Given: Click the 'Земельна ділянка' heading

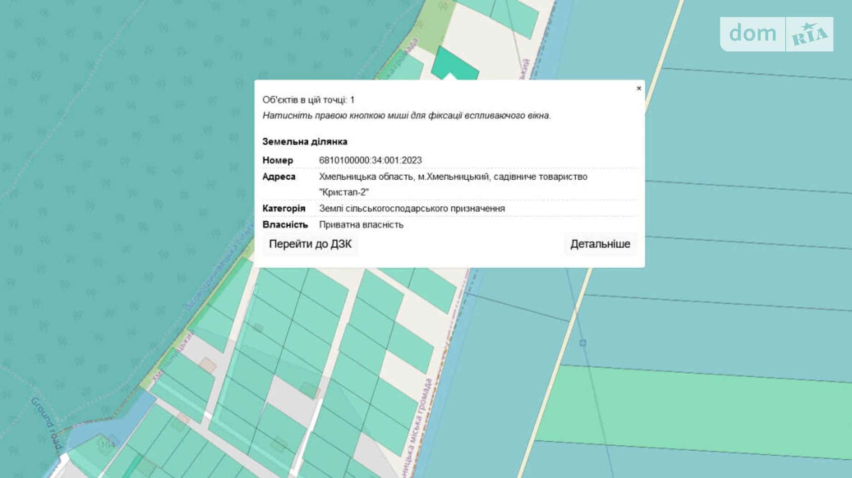Looking at the screenshot, I should (x=304, y=142).
